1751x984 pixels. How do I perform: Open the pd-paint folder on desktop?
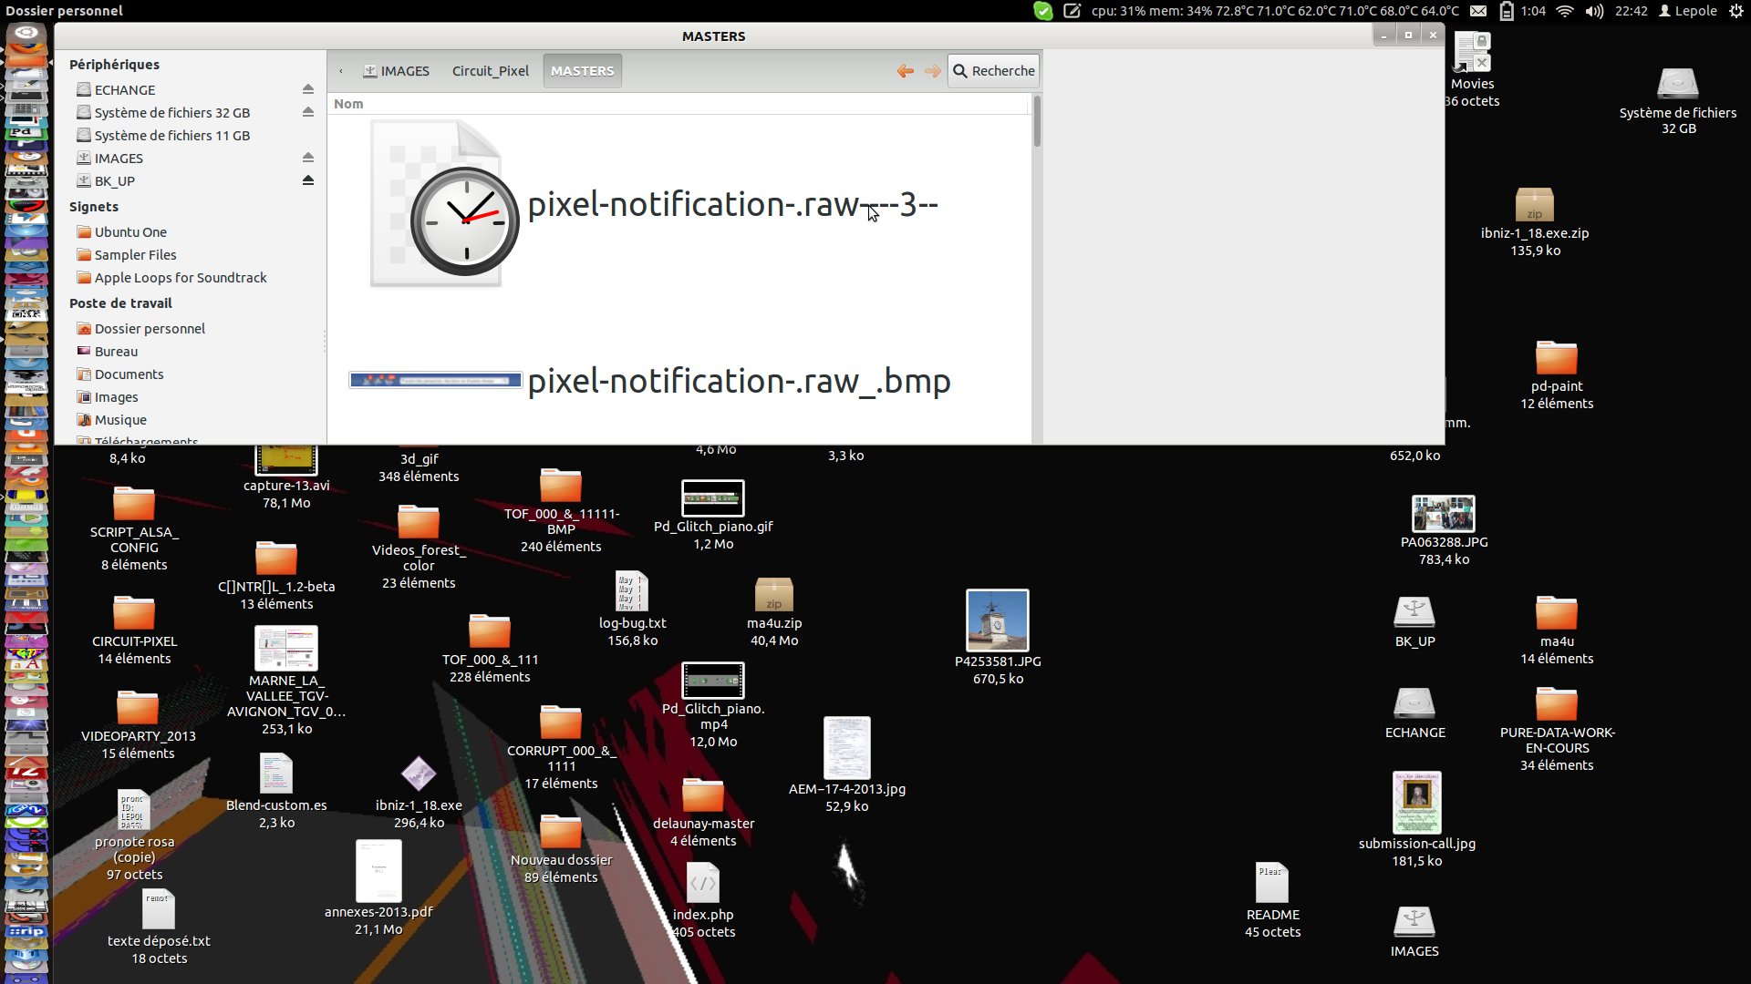coord(1556,358)
